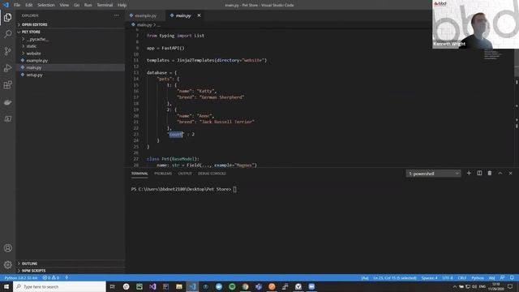Screen dimensions: 519x292
Task: Split the terminal pane
Action: [x=479, y=173]
